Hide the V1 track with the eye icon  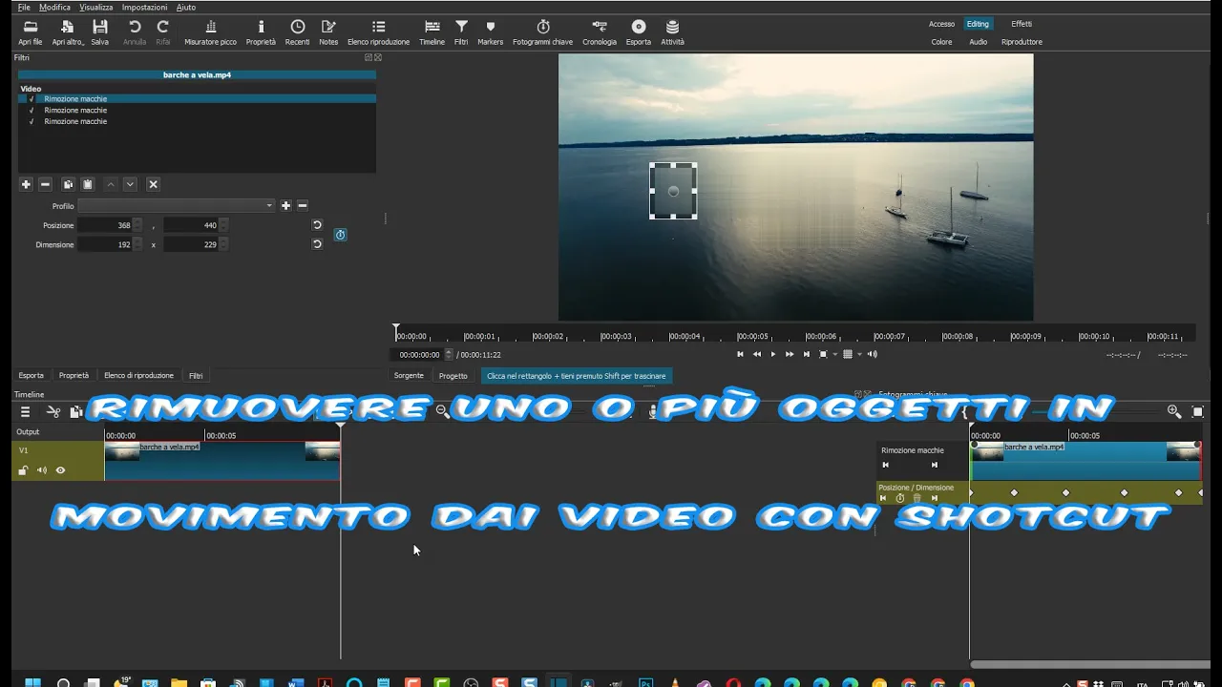coord(60,470)
